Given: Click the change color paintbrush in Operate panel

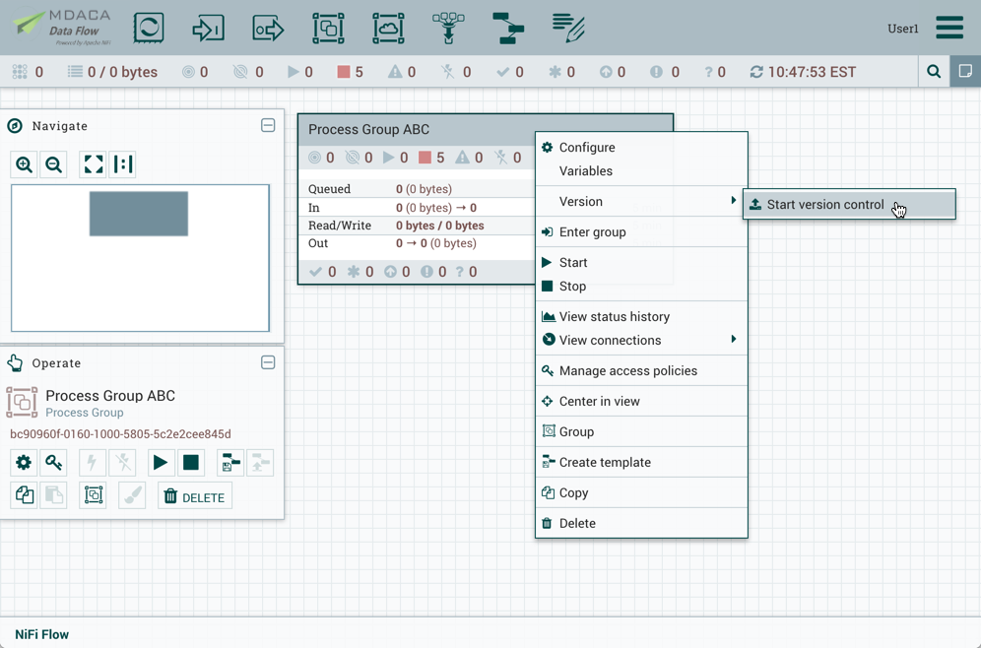Looking at the screenshot, I should [x=132, y=495].
